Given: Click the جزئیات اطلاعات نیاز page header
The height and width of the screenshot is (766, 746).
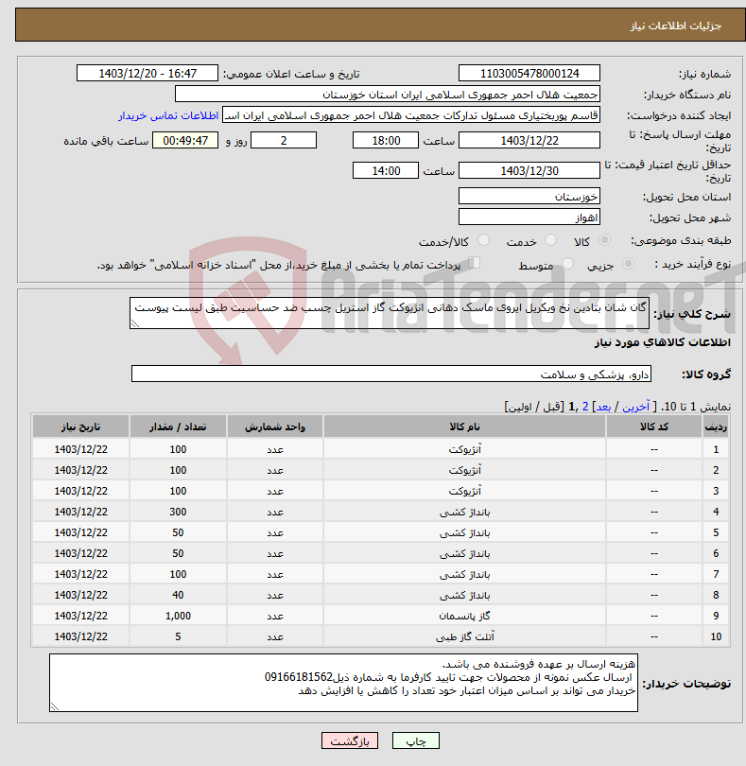Looking at the screenshot, I should (676, 26).
